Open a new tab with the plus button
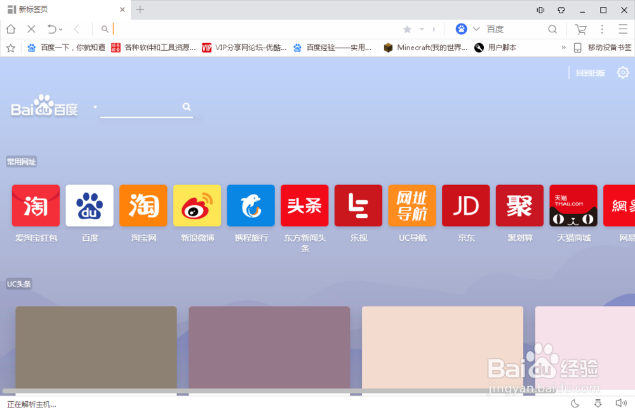This screenshot has width=635, height=410. (140, 10)
